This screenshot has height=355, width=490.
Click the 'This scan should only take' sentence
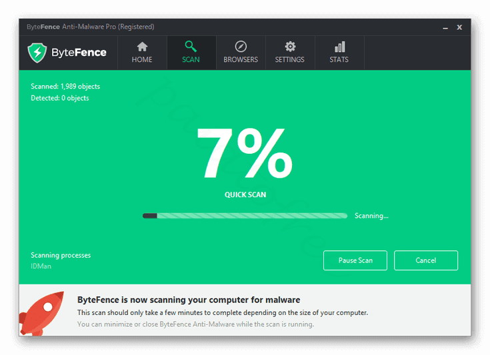tap(223, 312)
